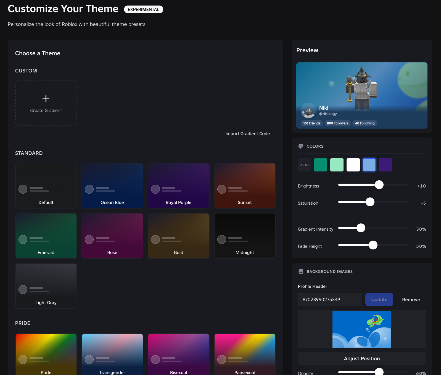Click the plus icon in Create Gradient
Screen dimensions: 441x375
click(x=46, y=99)
